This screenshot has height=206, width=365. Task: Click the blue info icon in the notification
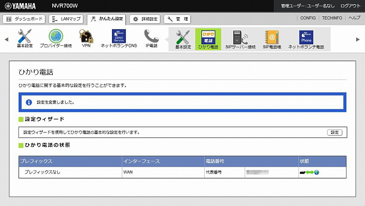click(29, 103)
